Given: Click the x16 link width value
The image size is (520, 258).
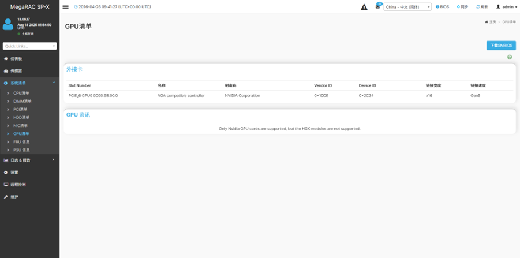Looking at the screenshot, I should pos(429,95).
